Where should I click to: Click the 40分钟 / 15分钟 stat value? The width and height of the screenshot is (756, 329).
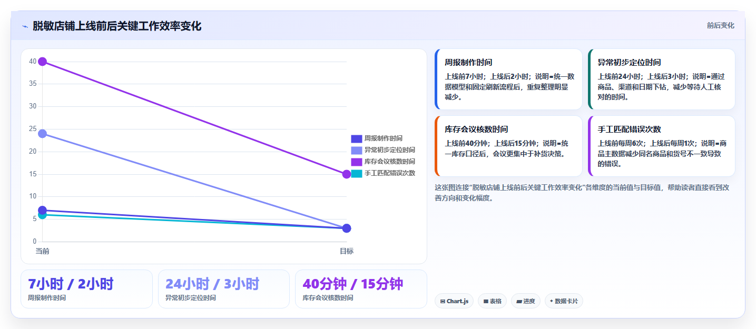point(353,284)
